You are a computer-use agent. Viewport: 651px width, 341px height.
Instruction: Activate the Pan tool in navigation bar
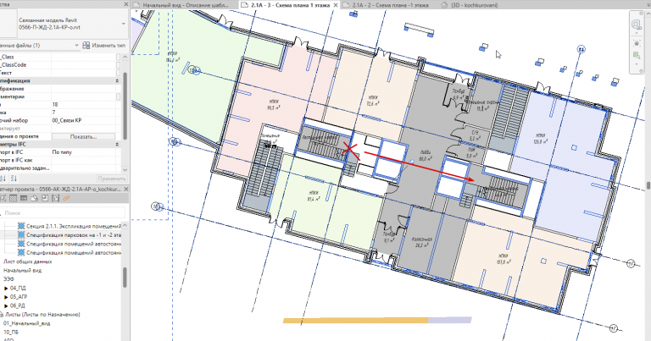pos(637,43)
